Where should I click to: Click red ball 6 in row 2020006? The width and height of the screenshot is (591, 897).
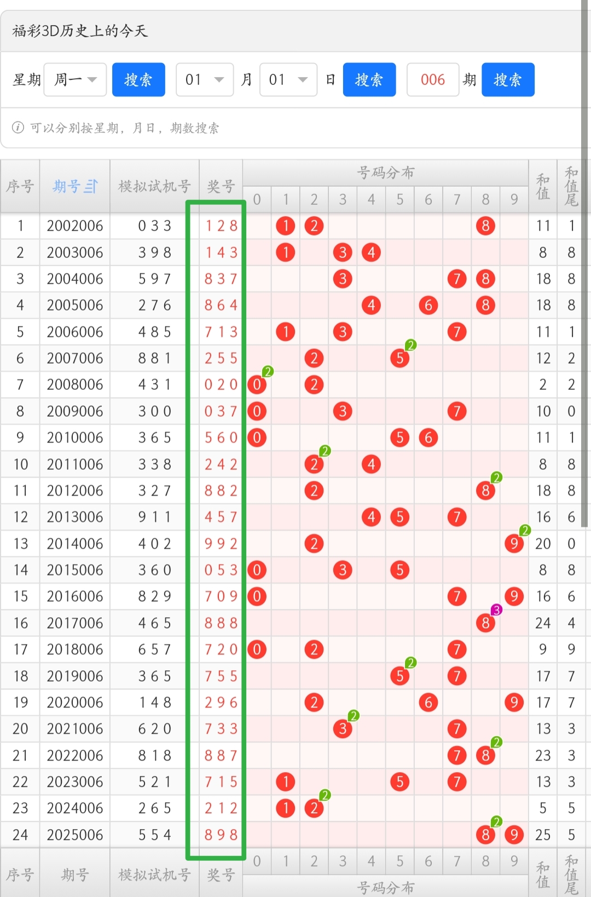click(x=428, y=703)
